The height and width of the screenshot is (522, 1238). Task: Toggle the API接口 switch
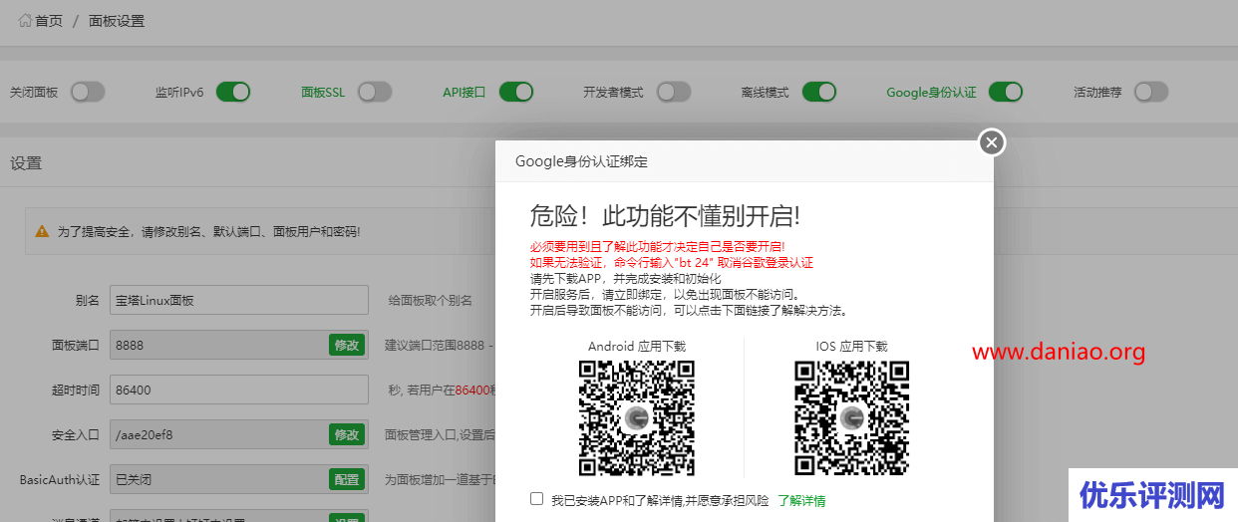tap(516, 92)
